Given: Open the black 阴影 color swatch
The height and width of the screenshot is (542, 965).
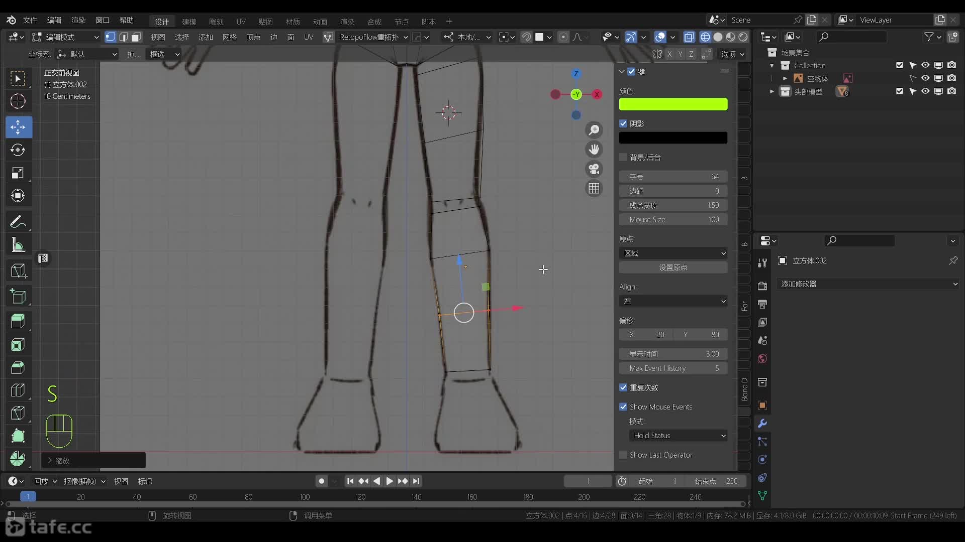Looking at the screenshot, I should point(673,138).
